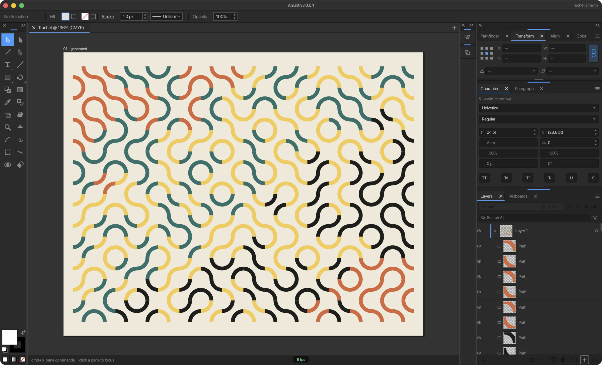This screenshot has width=602, height=365.
Task: Switch to the Paragraph tab
Action: point(524,89)
